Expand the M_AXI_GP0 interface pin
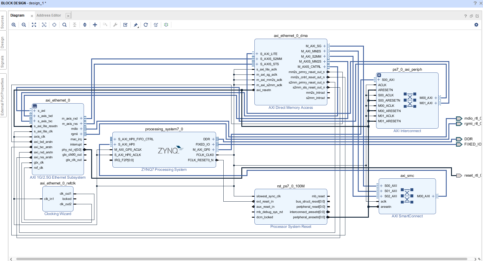This screenshot has width=483, height=261. pyautogui.click(x=213, y=150)
